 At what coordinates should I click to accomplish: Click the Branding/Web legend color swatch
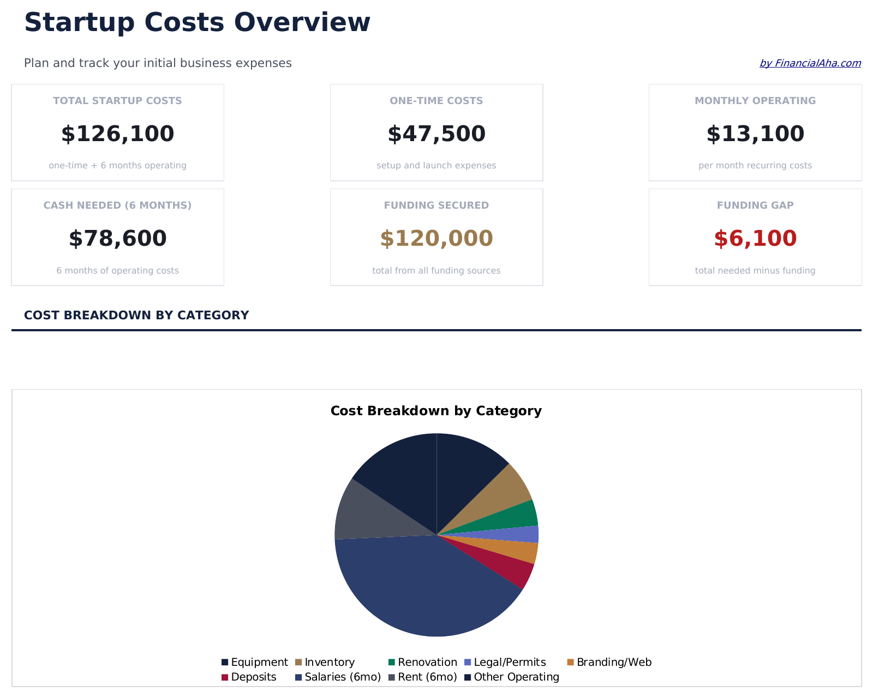(571, 662)
